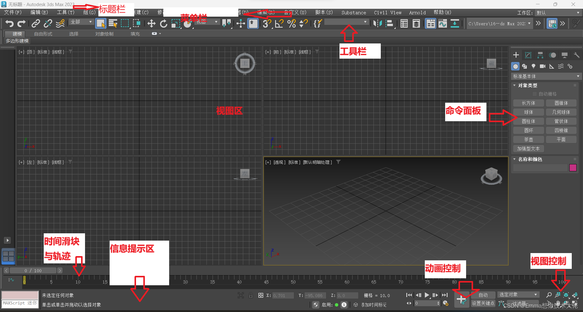The width and height of the screenshot is (583, 312).
Task: Toggle Window/Crossing selection icon
Action: click(x=137, y=23)
